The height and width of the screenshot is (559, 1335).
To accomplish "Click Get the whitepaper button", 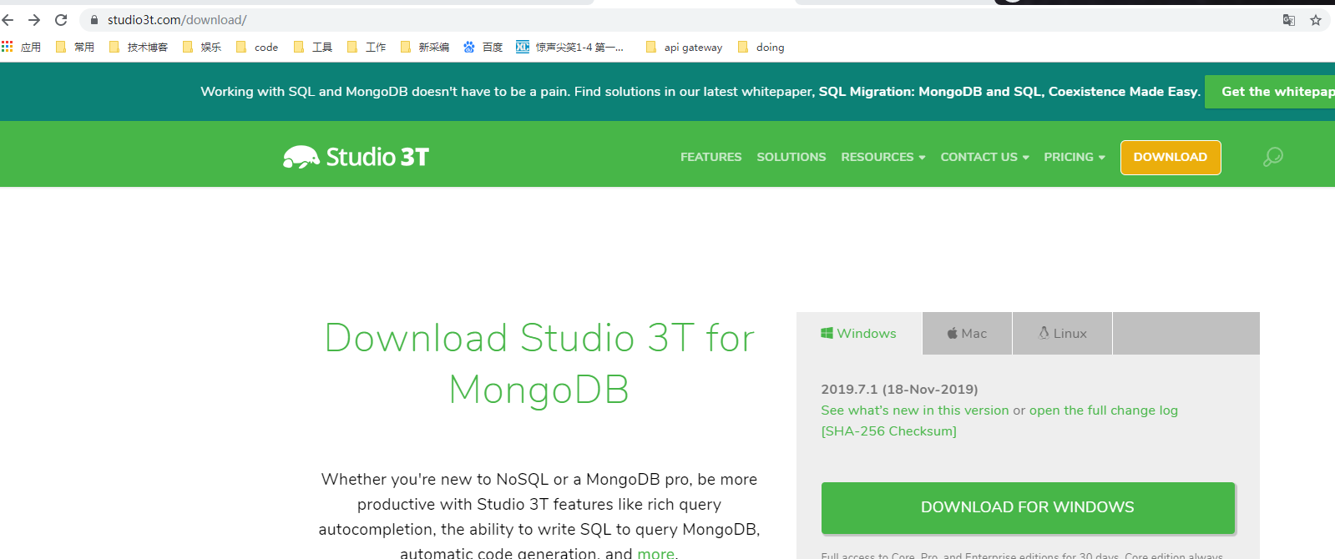I will tap(1270, 92).
